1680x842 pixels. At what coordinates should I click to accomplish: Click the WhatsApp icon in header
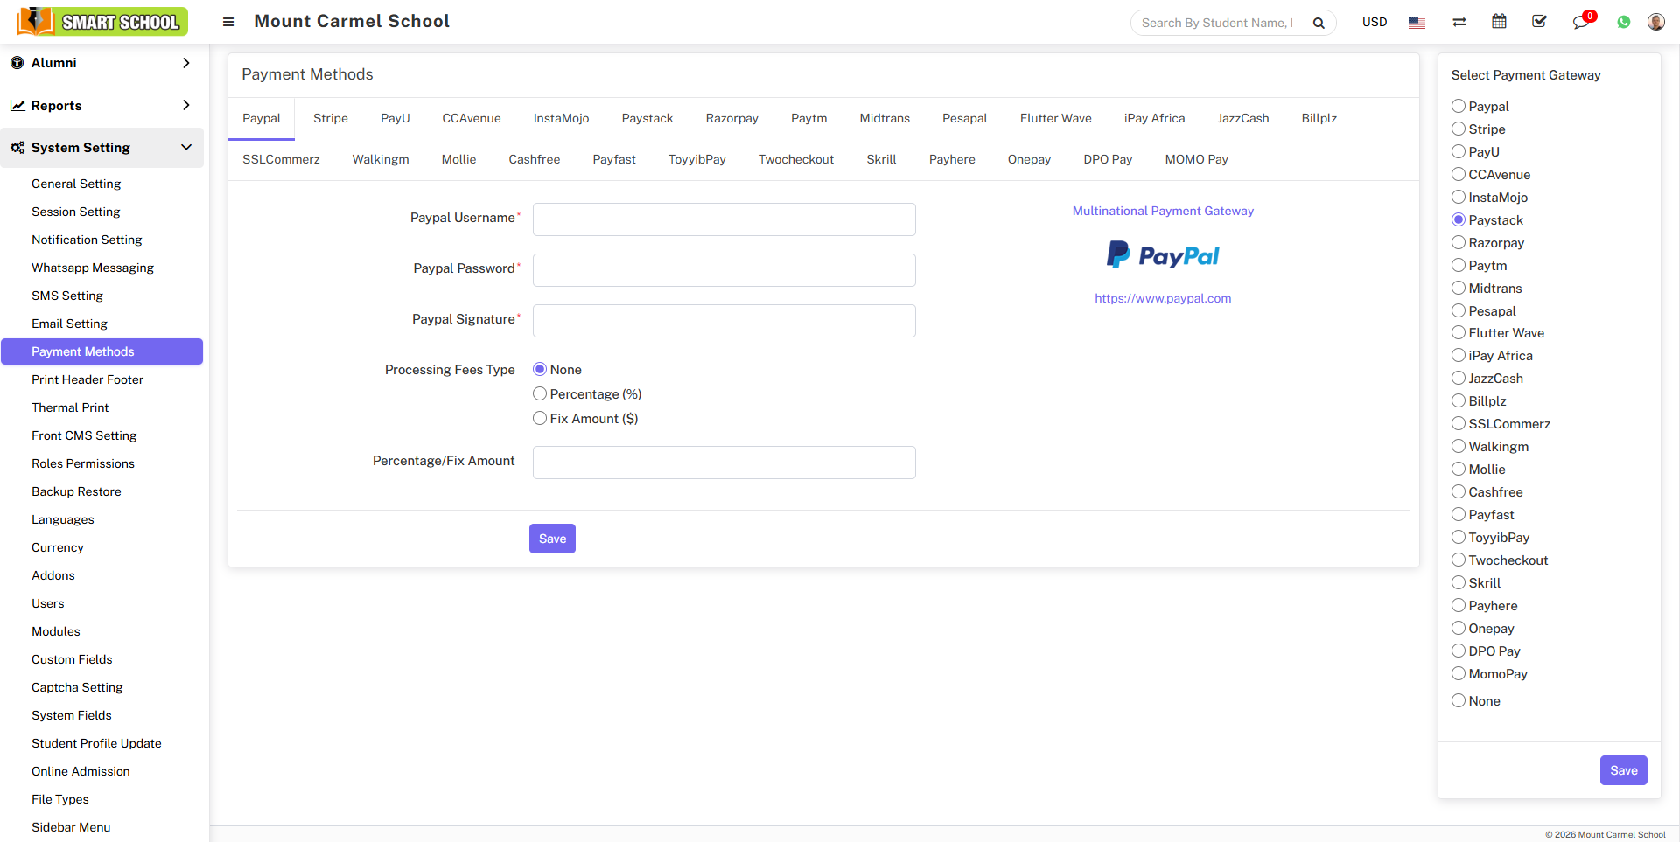1624,22
